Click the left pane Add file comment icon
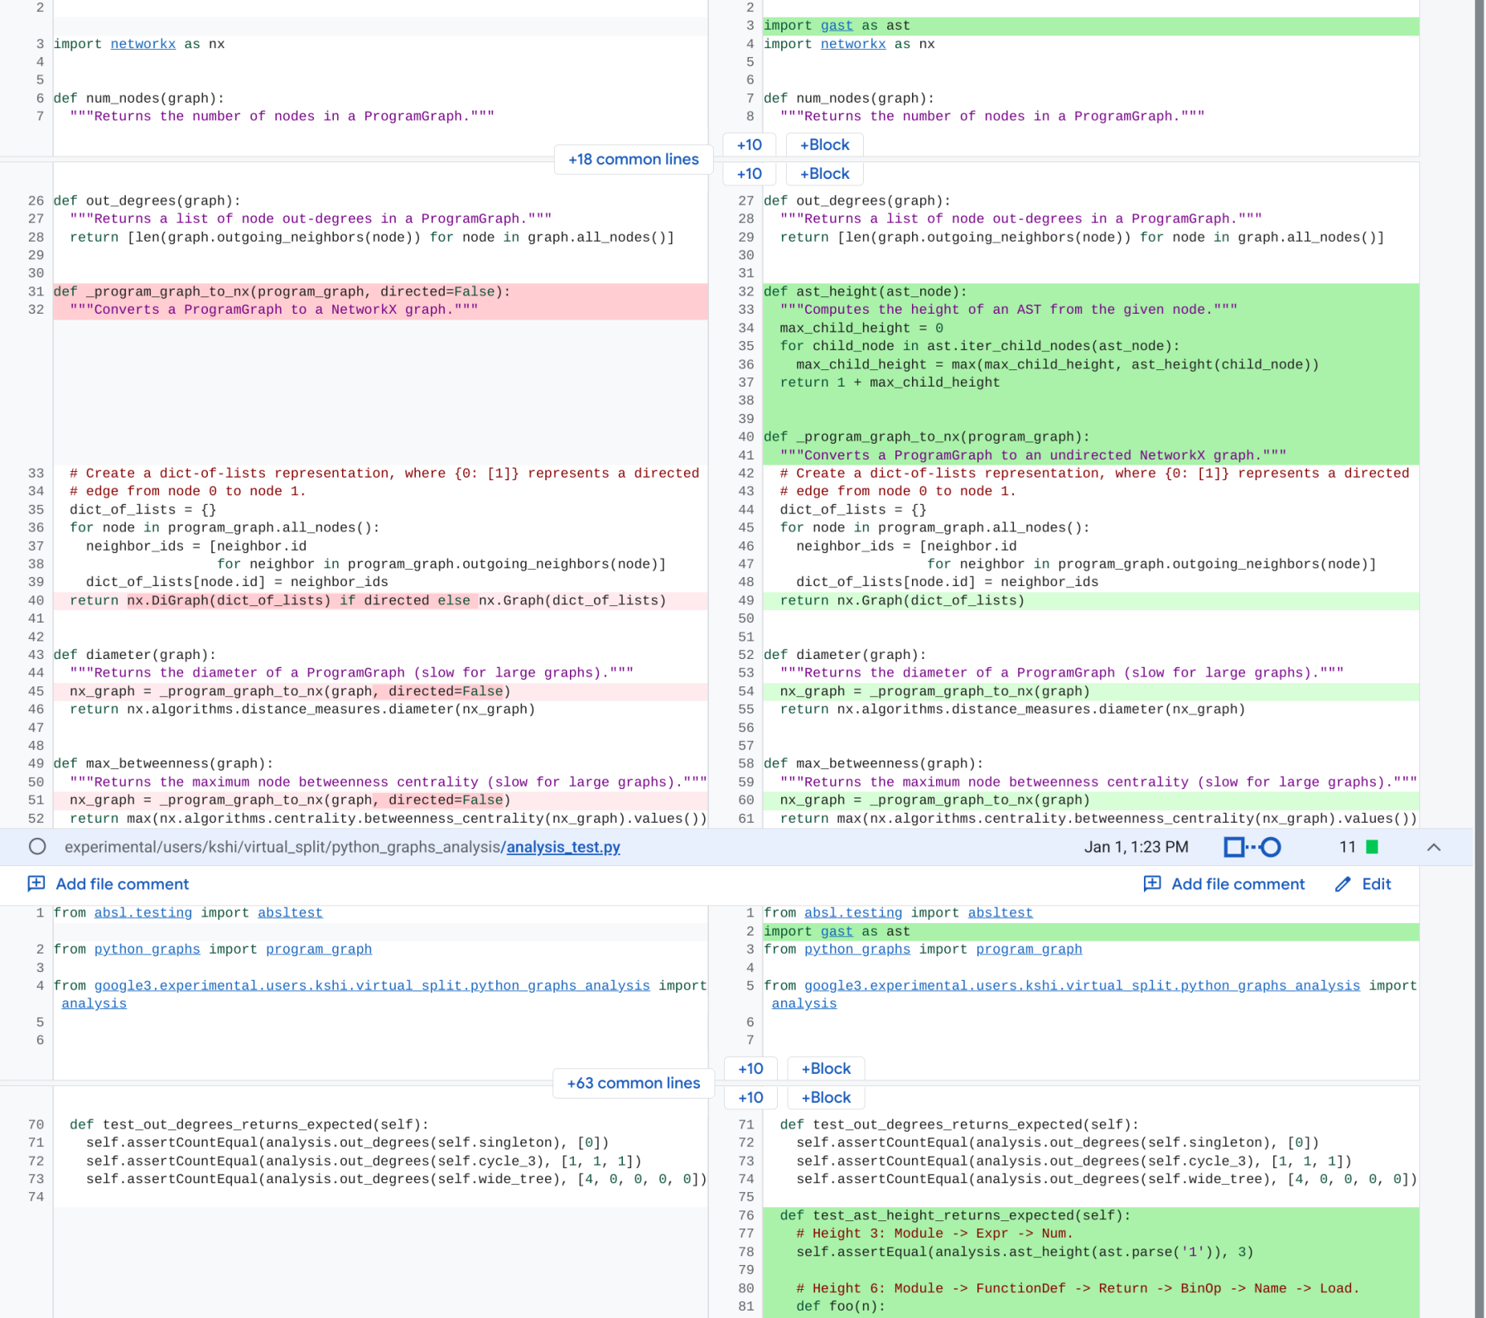The image size is (1486, 1318). [36, 883]
